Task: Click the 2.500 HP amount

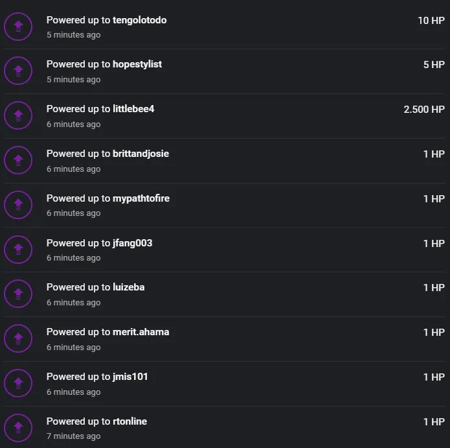Action: (424, 110)
